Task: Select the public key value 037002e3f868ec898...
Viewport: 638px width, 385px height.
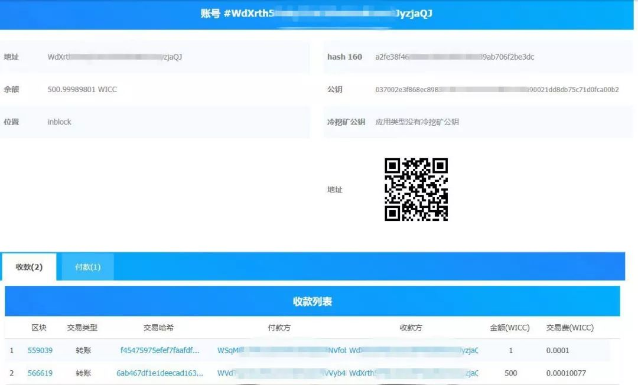Action: click(497, 89)
